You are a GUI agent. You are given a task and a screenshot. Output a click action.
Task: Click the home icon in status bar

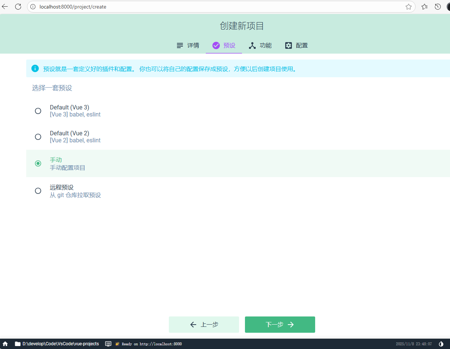click(x=5, y=344)
